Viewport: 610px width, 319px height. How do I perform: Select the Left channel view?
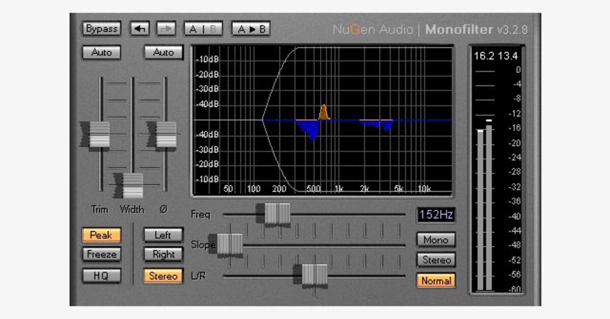(163, 235)
